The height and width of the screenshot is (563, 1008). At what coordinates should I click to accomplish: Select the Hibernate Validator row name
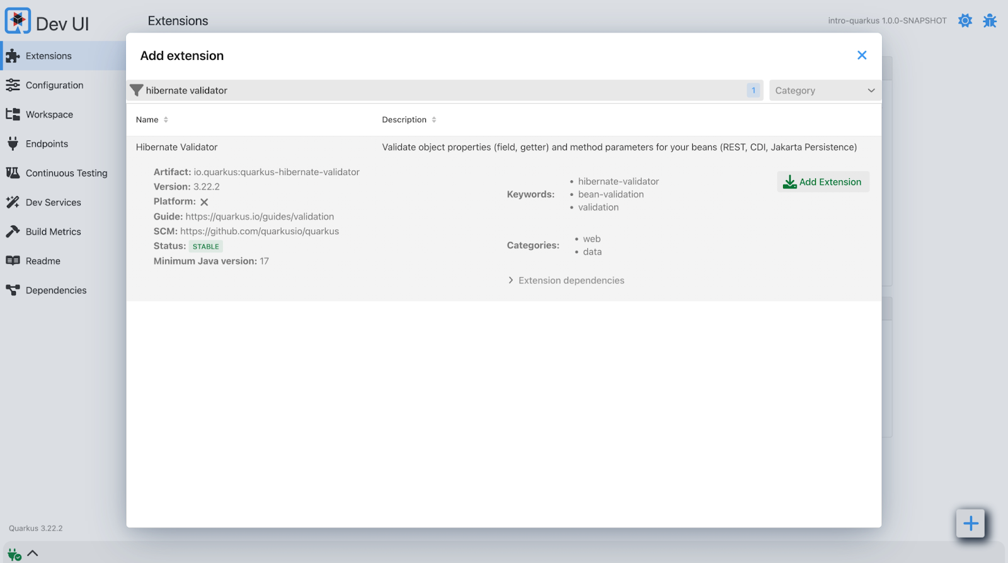pyautogui.click(x=176, y=147)
